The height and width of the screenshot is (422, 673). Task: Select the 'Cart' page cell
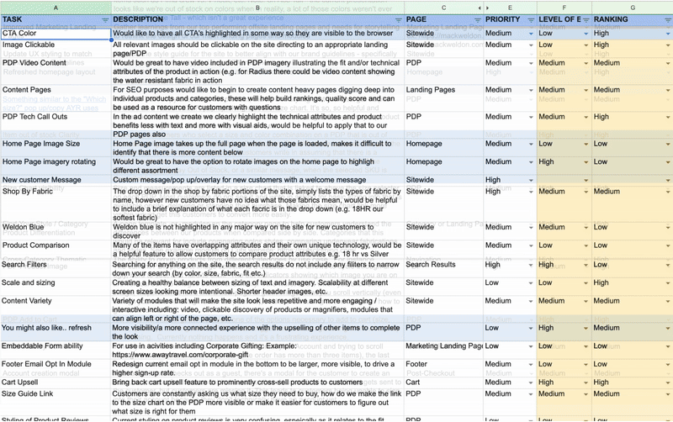pyautogui.click(x=443, y=382)
